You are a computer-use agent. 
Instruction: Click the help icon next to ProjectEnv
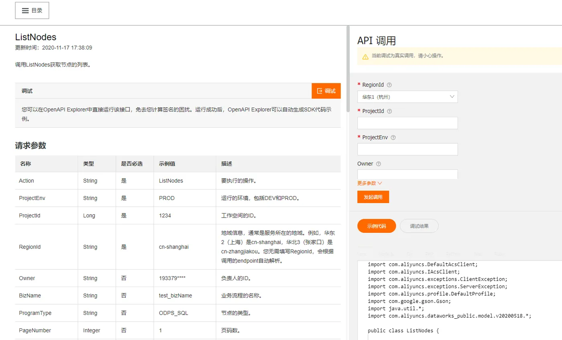coord(393,137)
